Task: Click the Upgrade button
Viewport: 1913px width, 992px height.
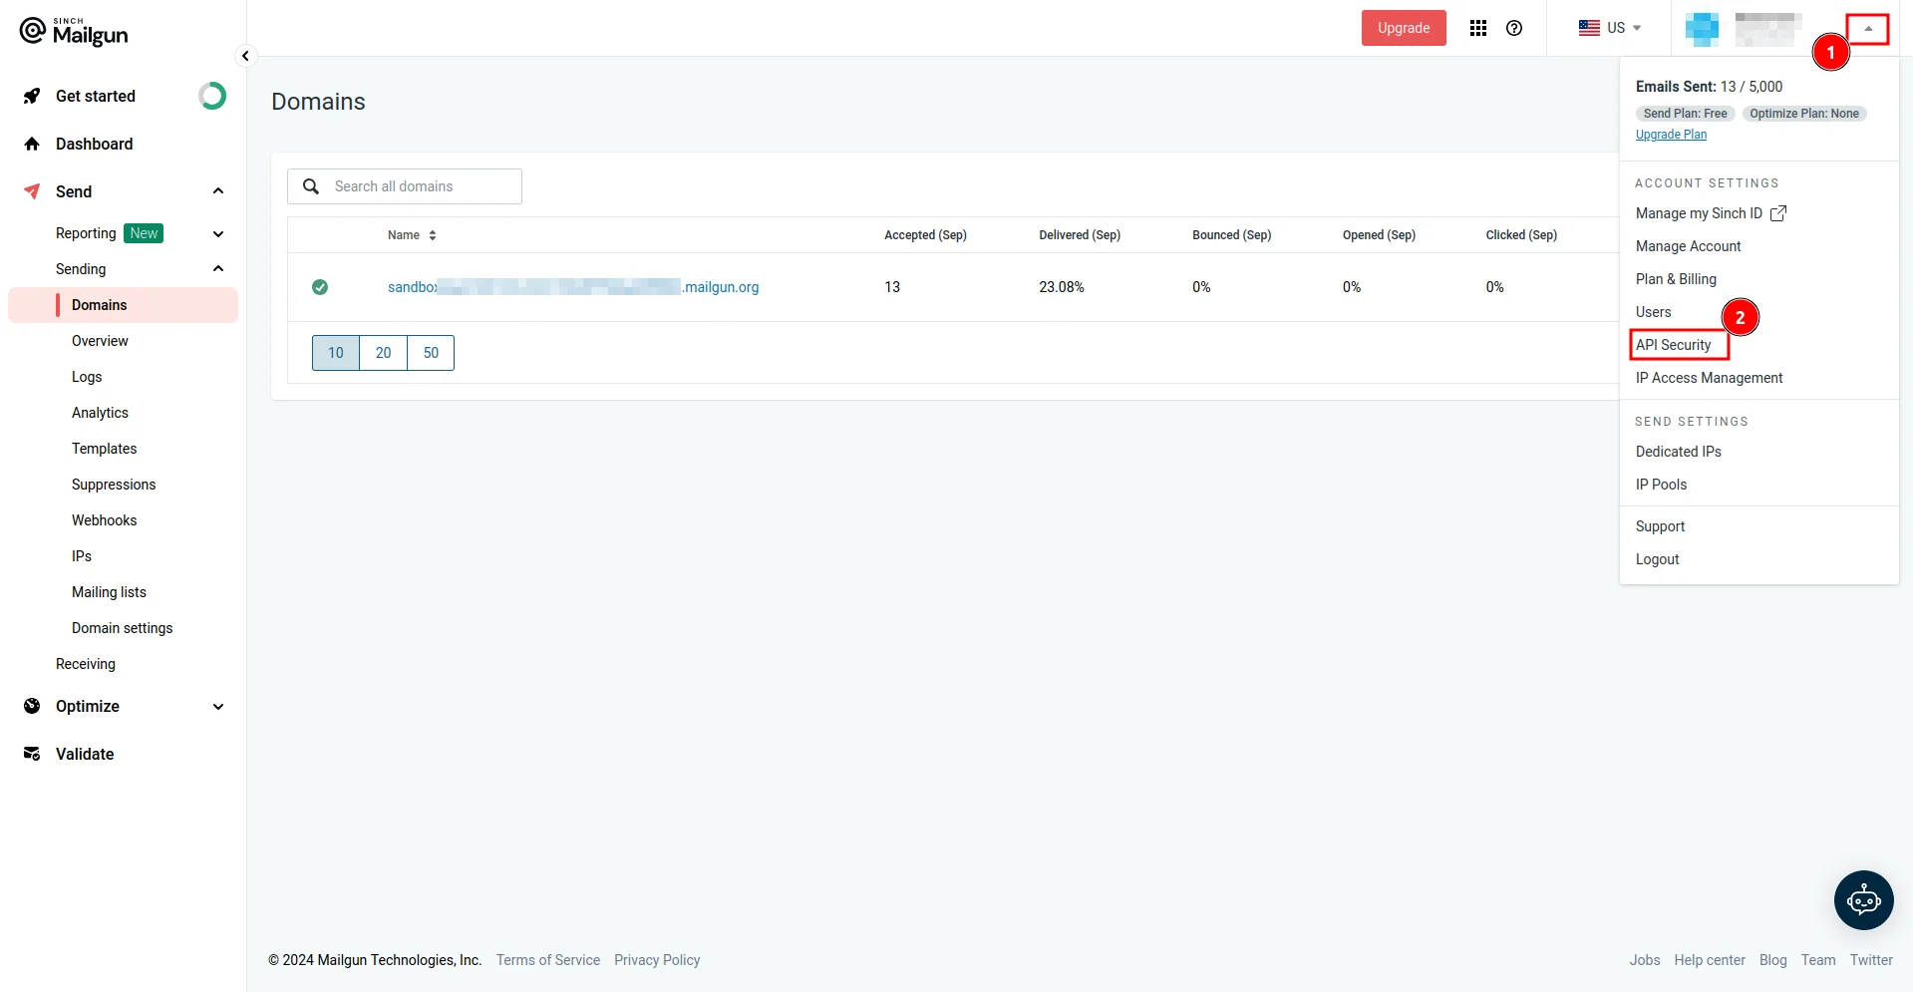Action: click(1404, 28)
